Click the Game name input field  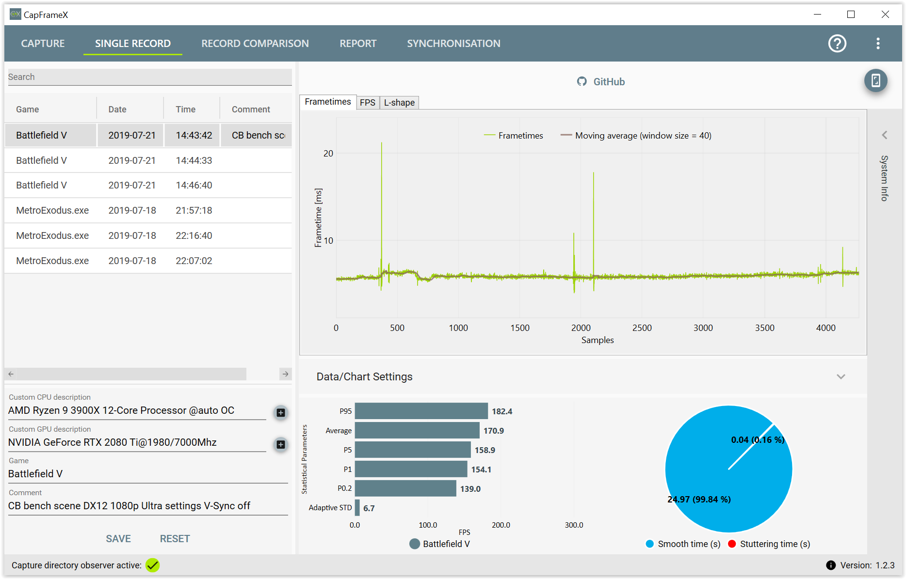148,474
